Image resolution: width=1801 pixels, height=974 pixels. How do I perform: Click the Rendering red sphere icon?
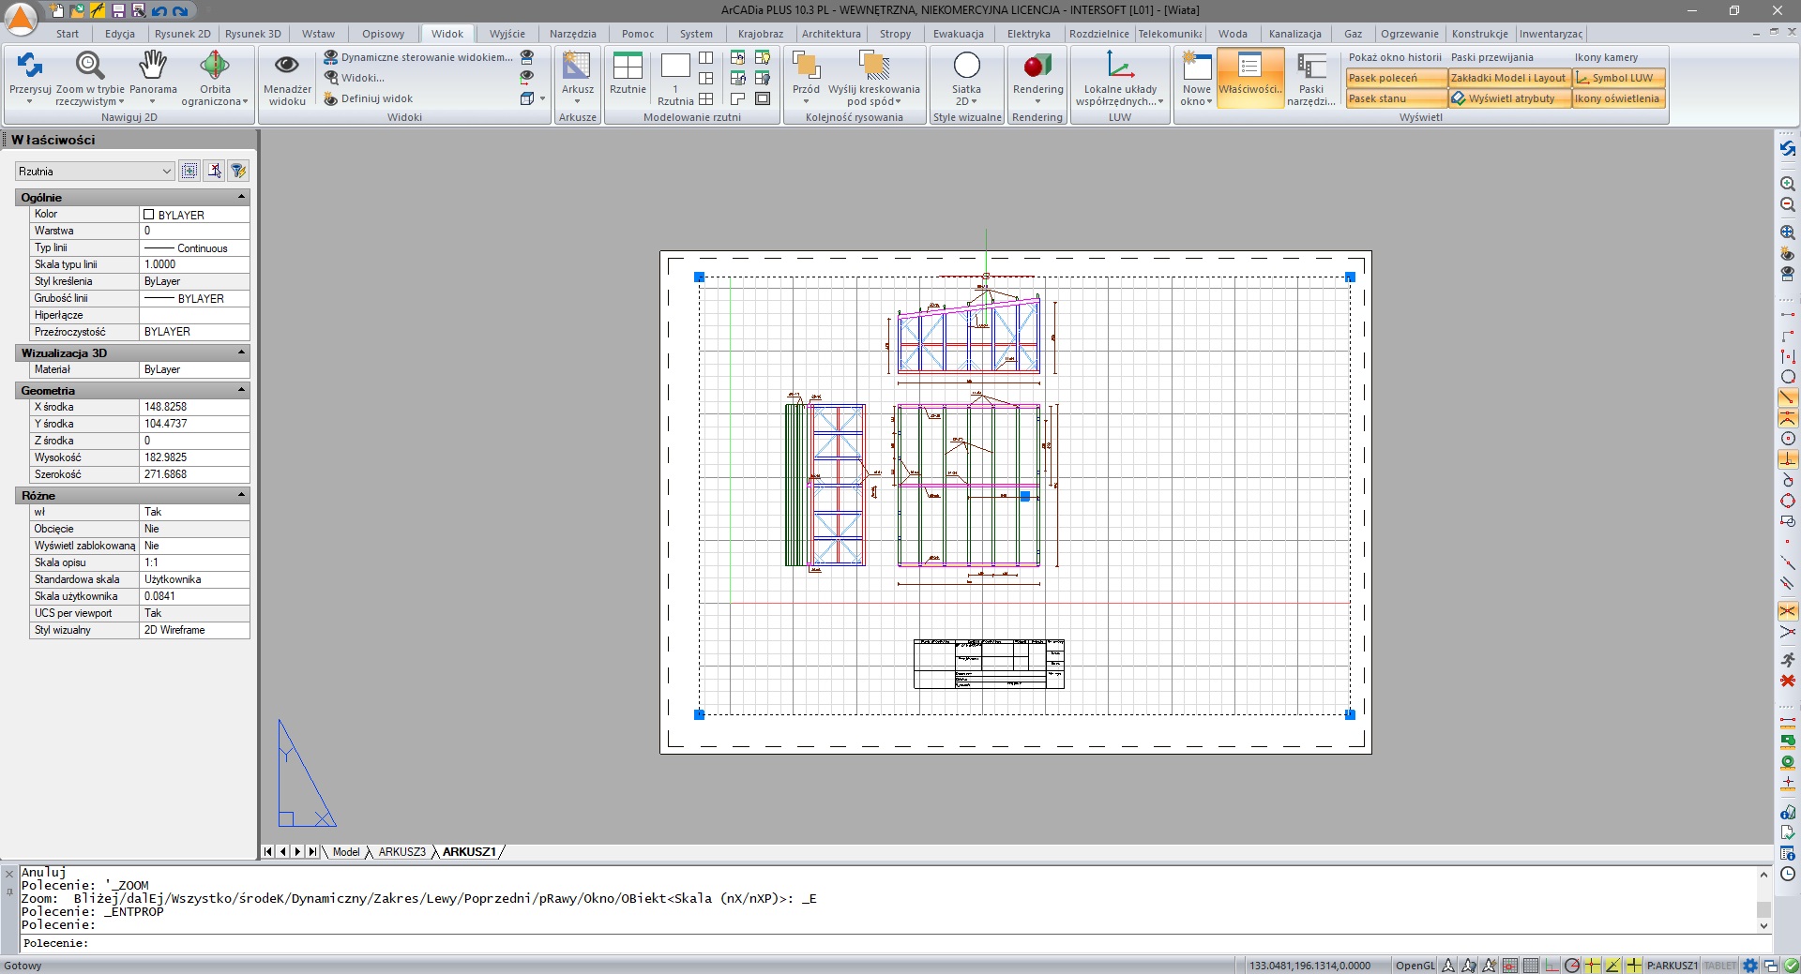(1037, 66)
